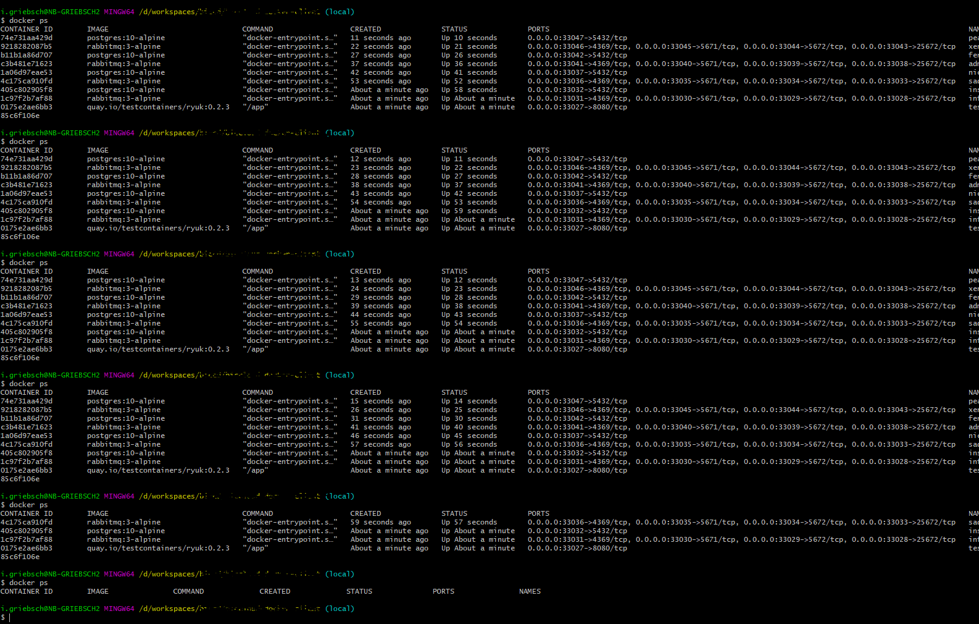Screen dimensions: 979x624
Task: Click the '53 seconds ago' created value
Action: pyautogui.click(x=381, y=81)
